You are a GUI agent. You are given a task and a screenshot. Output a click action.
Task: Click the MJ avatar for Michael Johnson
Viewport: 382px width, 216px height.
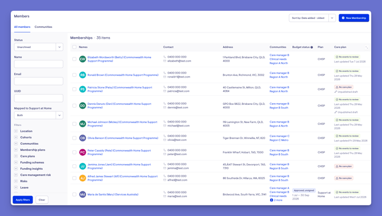point(83,124)
